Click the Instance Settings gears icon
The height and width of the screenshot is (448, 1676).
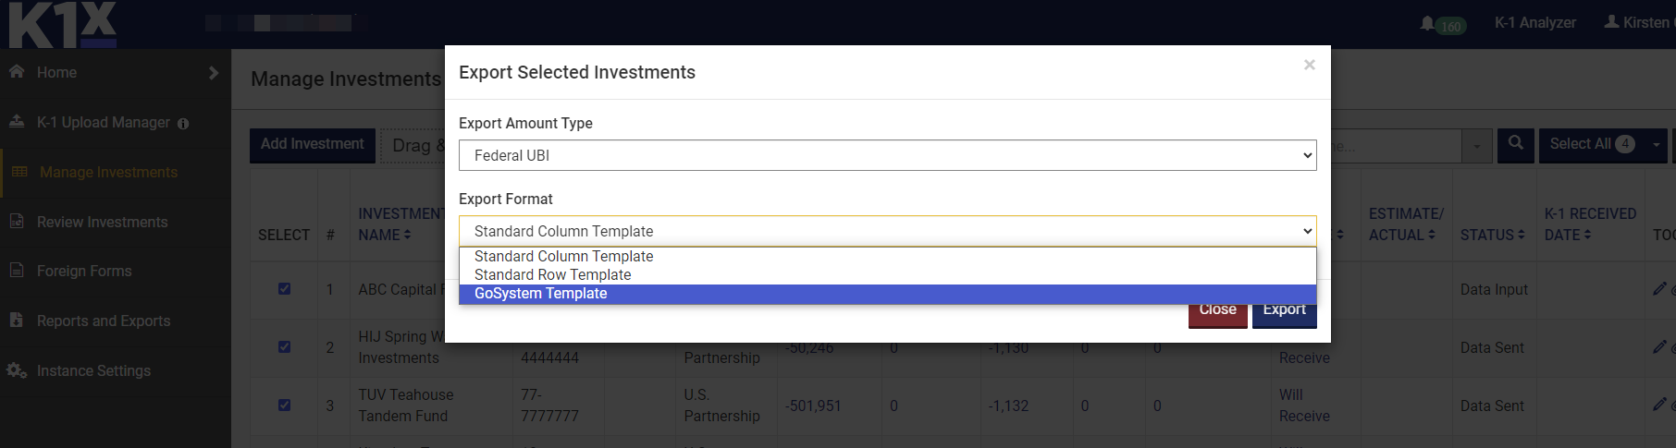[x=17, y=370]
